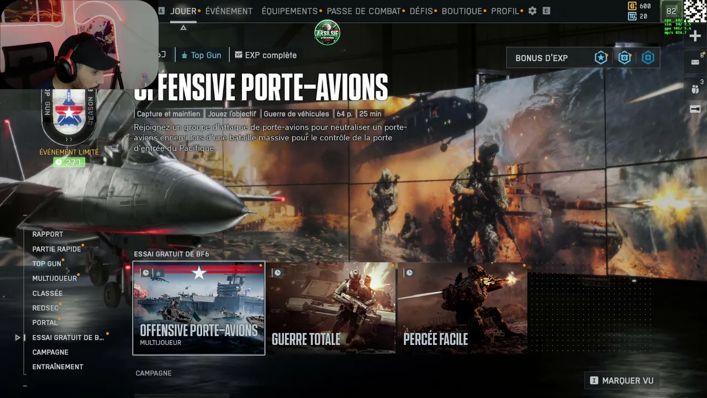Click the star on Offensive Porte-Avions card
This screenshot has width=707, height=398.
click(x=199, y=272)
